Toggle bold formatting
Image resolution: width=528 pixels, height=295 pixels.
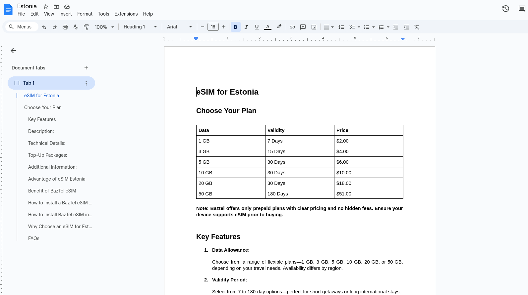point(235,27)
